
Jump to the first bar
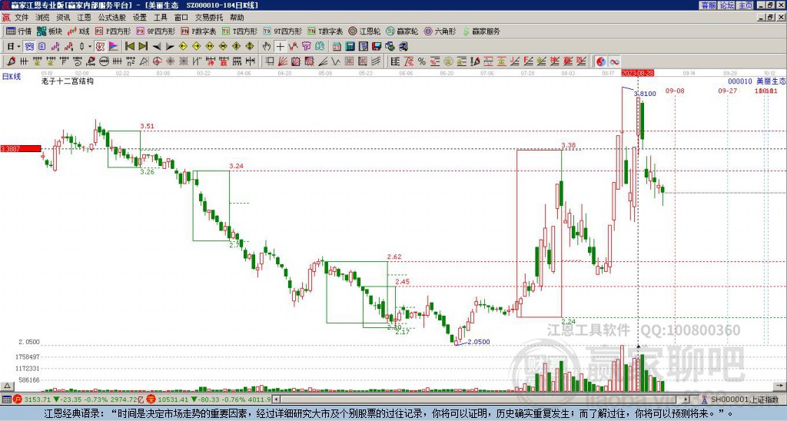130,47
